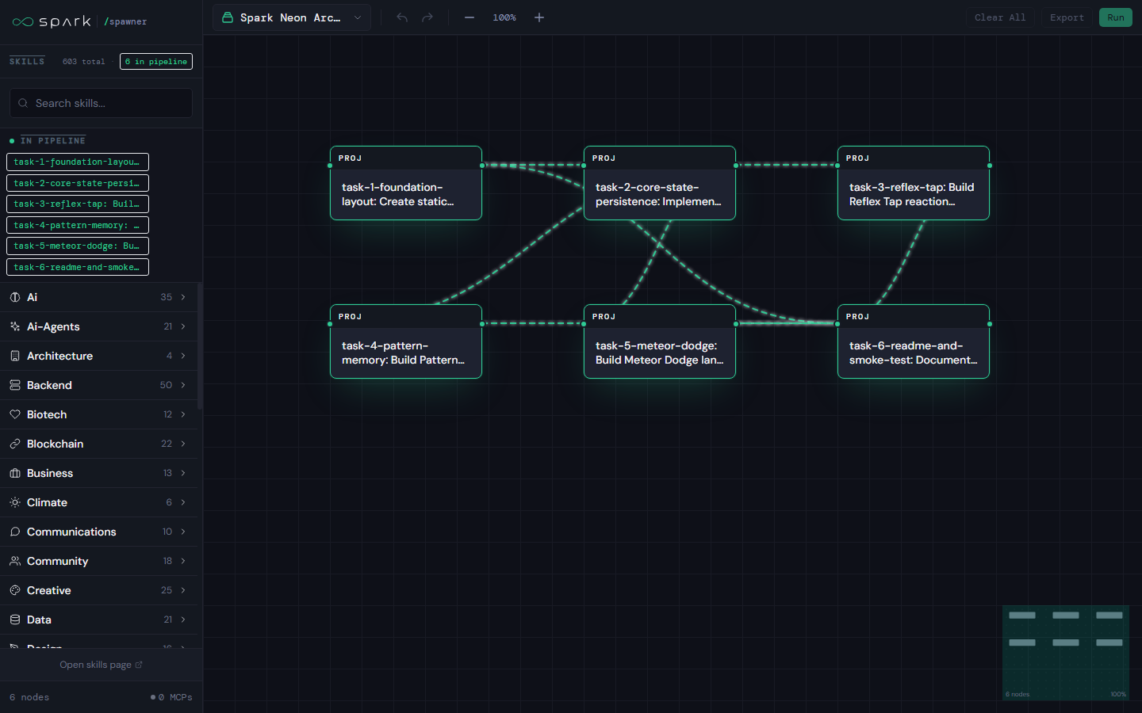Expand the Biotech category chevron
Image resolution: width=1142 pixels, height=713 pixels.
[x=183, y=414]
